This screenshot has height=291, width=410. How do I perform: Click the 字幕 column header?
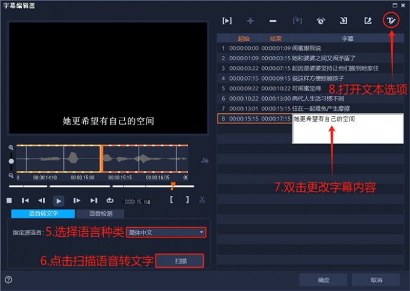point(347,39)
